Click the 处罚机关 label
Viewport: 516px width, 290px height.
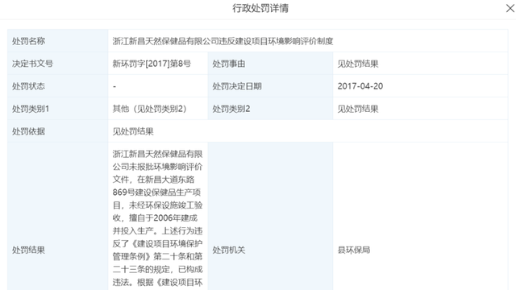(229, 250)
